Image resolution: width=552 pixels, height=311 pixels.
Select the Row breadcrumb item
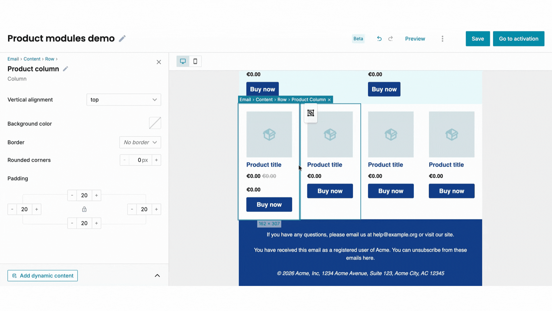click(49, 59)
